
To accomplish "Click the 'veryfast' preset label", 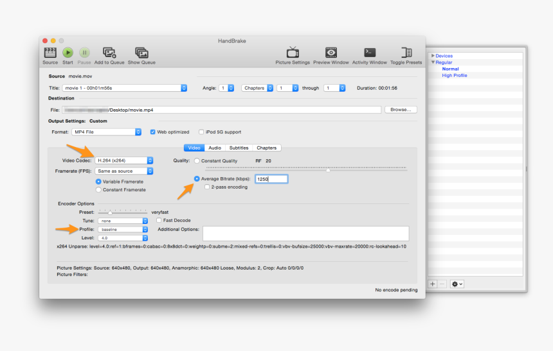I will (159, 212).
